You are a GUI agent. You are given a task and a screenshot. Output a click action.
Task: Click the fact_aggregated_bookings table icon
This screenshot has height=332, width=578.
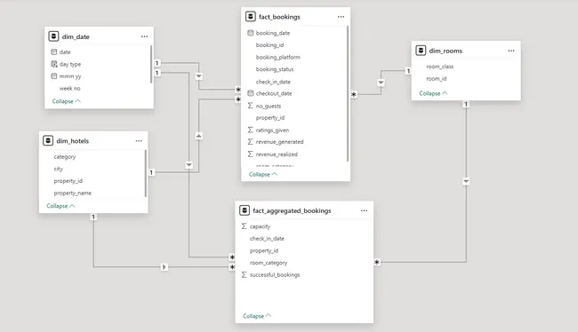click(x=245, y=210)
